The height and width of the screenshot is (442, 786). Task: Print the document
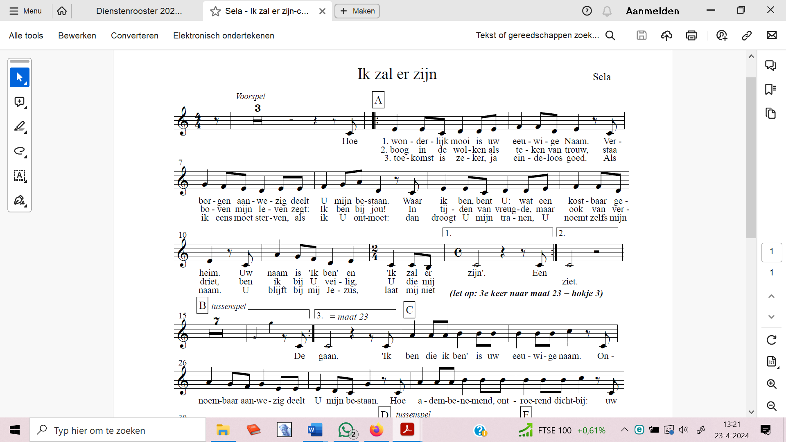[691, 36]
